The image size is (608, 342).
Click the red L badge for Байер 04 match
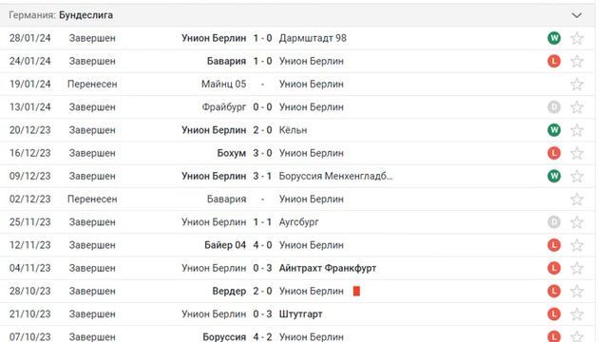554,245
